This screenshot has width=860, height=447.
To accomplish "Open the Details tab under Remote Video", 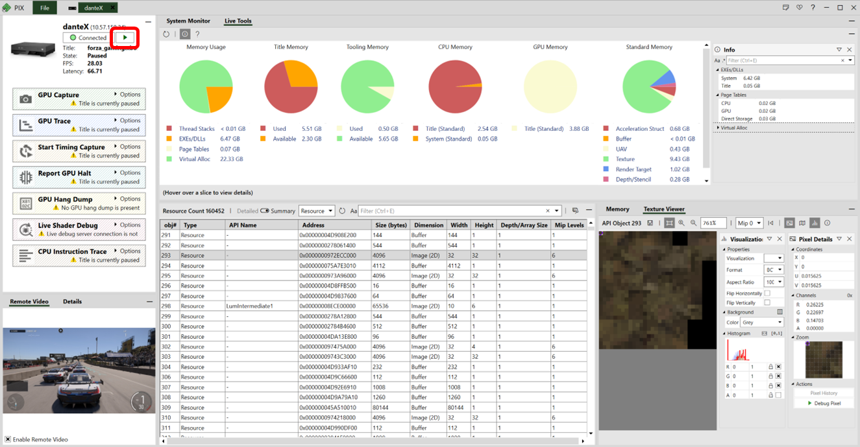I will pos(72,302).
